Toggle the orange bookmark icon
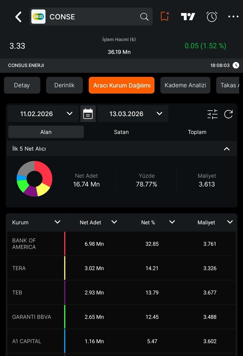 pos(165,16)
